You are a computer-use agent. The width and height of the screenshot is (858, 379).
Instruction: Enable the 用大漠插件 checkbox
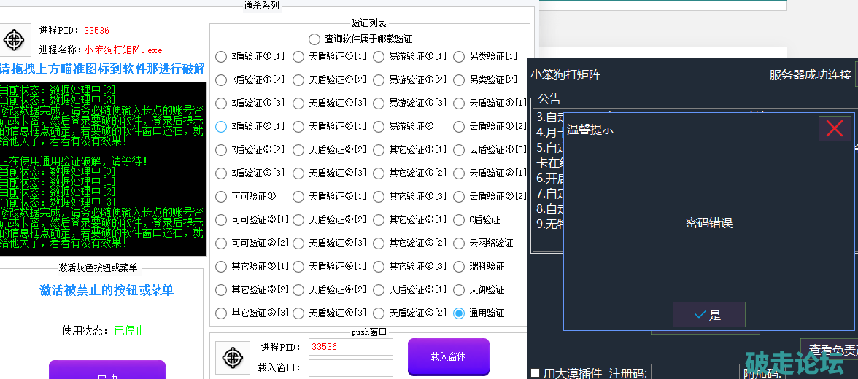536,373
